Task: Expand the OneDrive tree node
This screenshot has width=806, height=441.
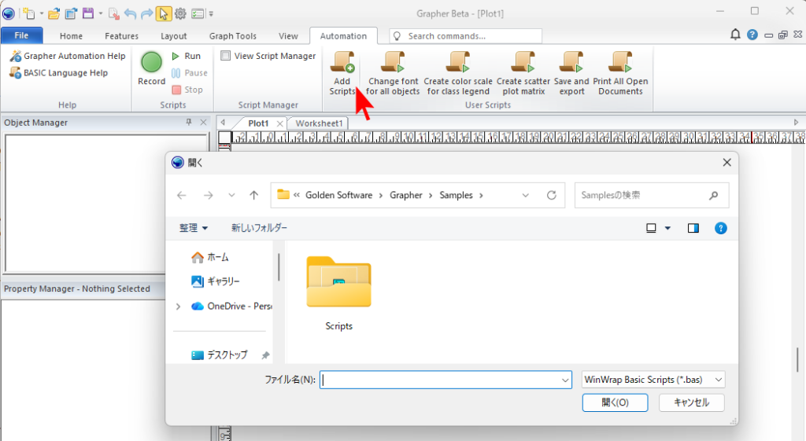Action: coord(178,307)
